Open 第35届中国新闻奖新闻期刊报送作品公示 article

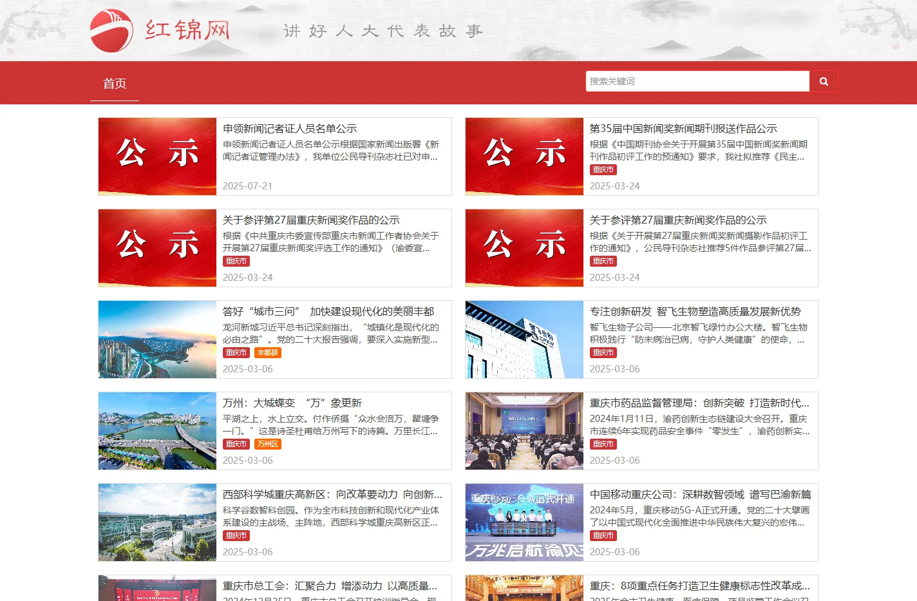click(x=683, y=129)
